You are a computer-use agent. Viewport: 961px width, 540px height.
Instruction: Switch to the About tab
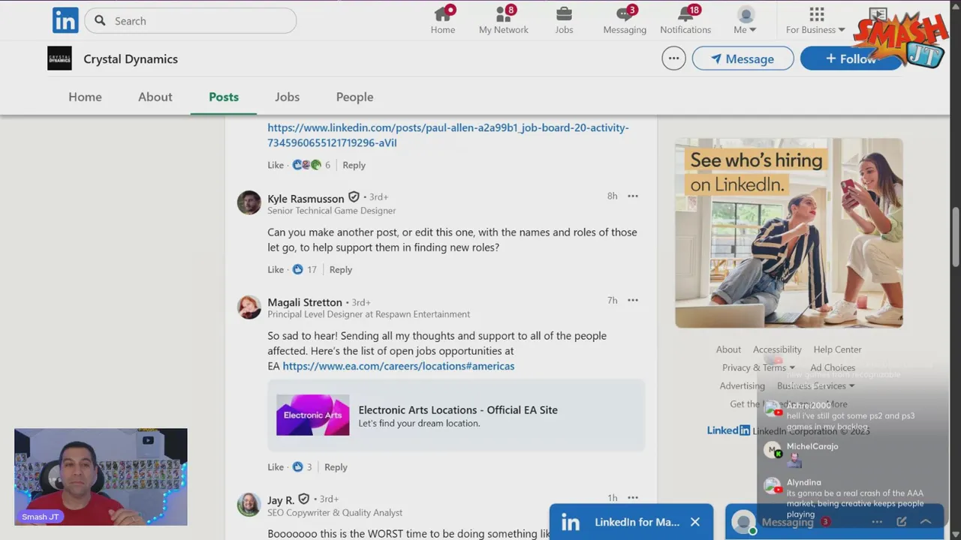click(x=155, y=97)
